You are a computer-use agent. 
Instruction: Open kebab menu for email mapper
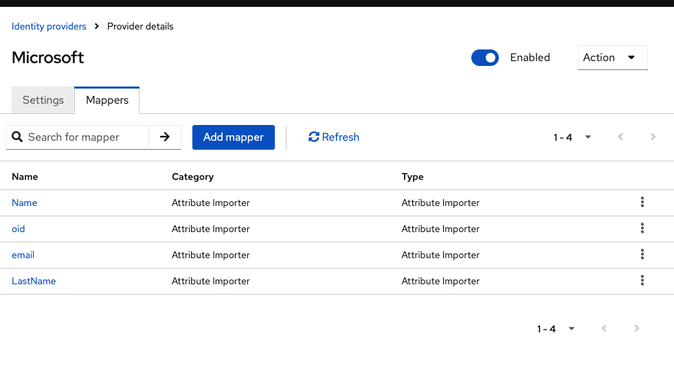coord(642,255)
